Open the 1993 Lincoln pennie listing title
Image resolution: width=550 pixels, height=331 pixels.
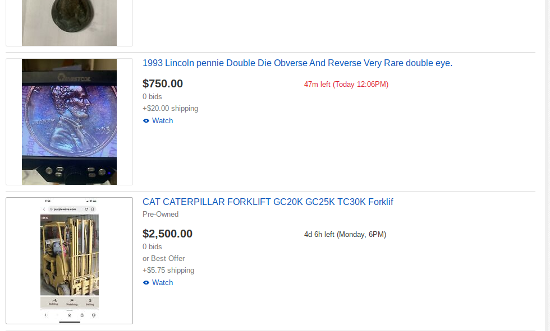point(297,63)
